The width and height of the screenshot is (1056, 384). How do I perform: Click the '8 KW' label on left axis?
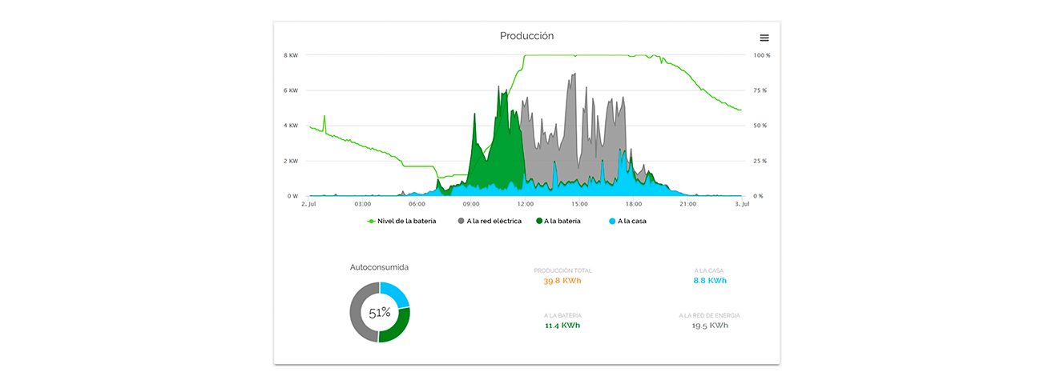click(x=290, y=55)
